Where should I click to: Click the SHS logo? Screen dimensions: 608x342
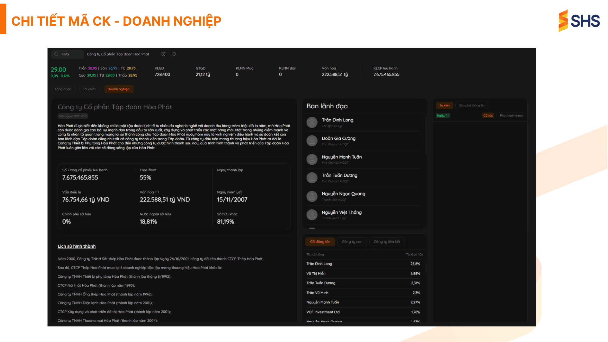point(579,21)
